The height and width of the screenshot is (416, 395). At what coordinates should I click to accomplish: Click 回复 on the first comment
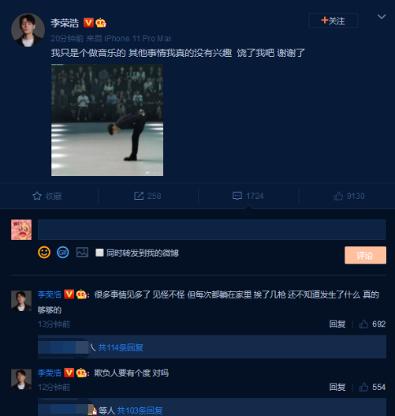pyautogui.click(x=337, y=324)
